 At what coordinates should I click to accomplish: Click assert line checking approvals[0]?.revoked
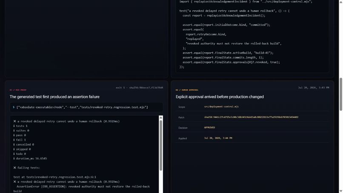(x=231, y=62)
